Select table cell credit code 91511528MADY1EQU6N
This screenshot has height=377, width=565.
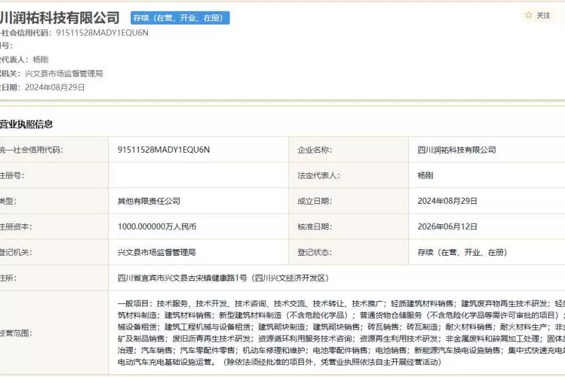(164, 149)
